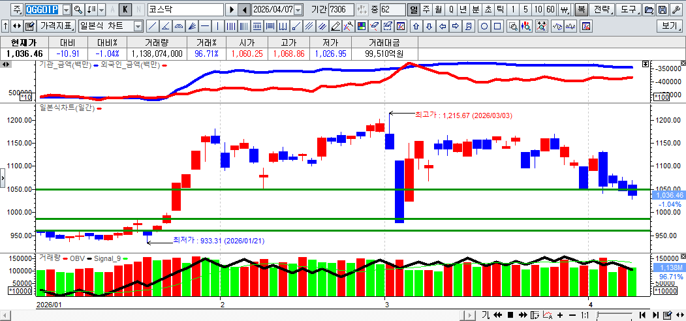Screen dimensions: 686x321
Task: Toggle the 60-minute period button
Action: (550, 10)
